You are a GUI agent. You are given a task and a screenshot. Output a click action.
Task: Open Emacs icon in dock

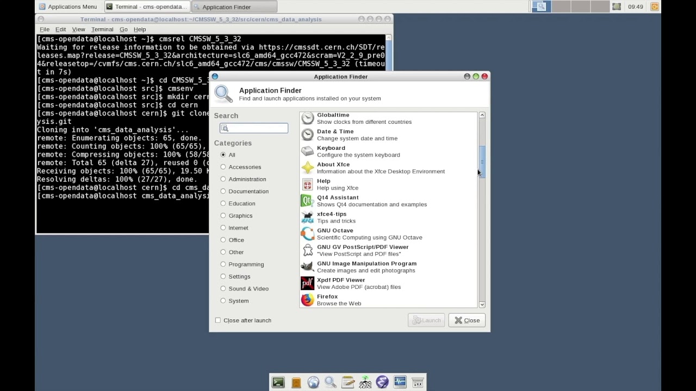point(382,382)
